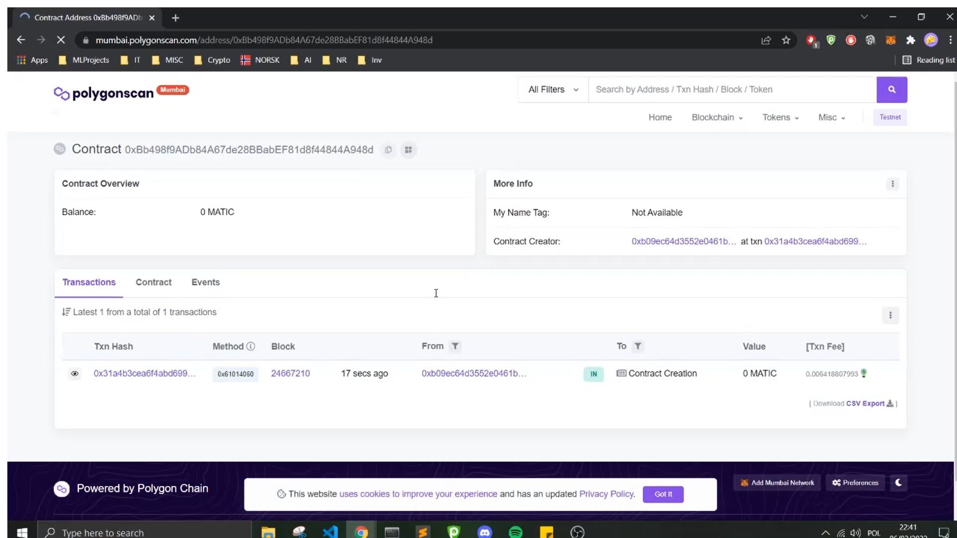Open the Preferences button
The image size is (957, 538).
[x=855, y=483]
